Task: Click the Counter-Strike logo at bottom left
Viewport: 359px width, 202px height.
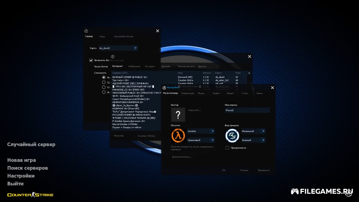Action: pyautogui.click(x=30, y=195)
